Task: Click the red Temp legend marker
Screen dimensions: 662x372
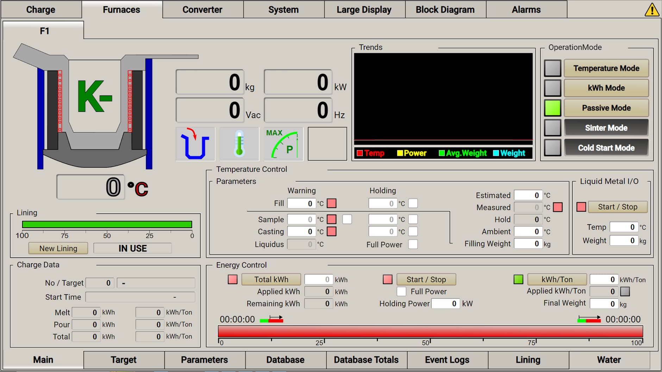Action: (x=360, y=153)
